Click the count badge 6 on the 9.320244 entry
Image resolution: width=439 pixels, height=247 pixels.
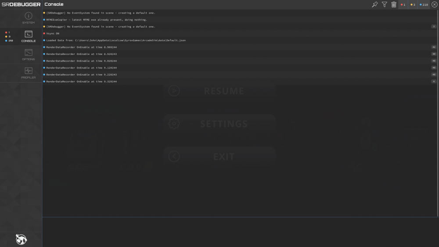[x=434, y=82]
